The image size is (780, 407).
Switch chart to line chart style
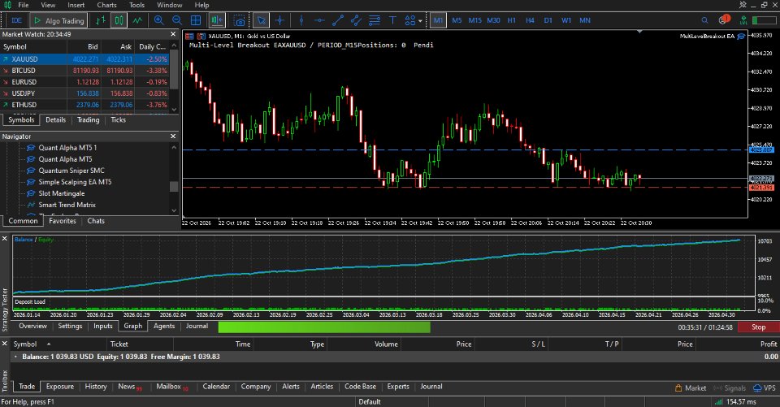pos(136,20)
